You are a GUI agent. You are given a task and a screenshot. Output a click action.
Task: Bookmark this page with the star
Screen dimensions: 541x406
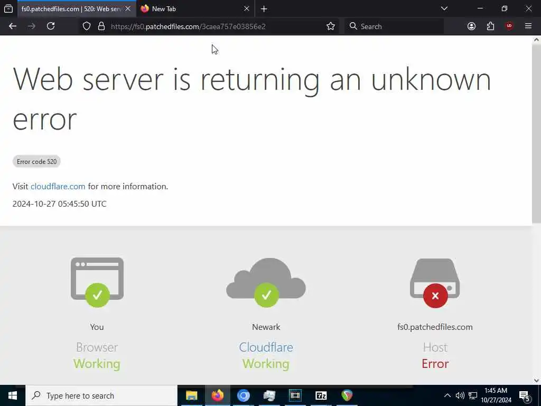[331, 26]
